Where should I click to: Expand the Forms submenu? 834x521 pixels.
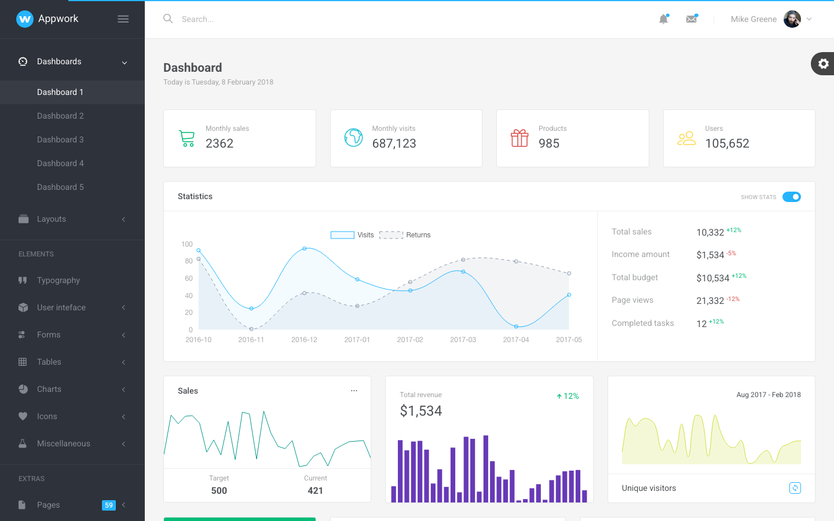coord(72,335)
